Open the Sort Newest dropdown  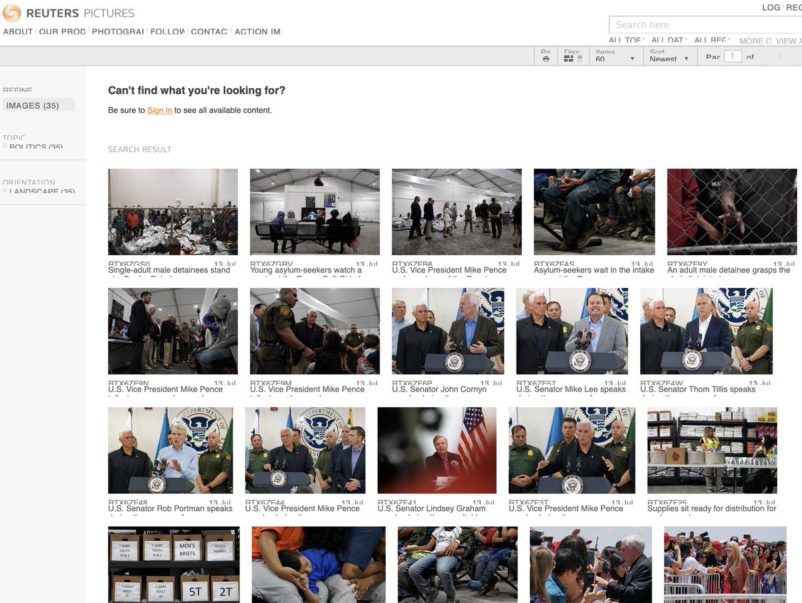669,58
